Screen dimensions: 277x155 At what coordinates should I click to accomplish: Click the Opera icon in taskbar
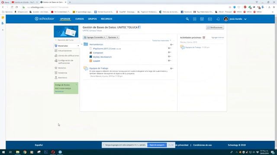(53, 152)
